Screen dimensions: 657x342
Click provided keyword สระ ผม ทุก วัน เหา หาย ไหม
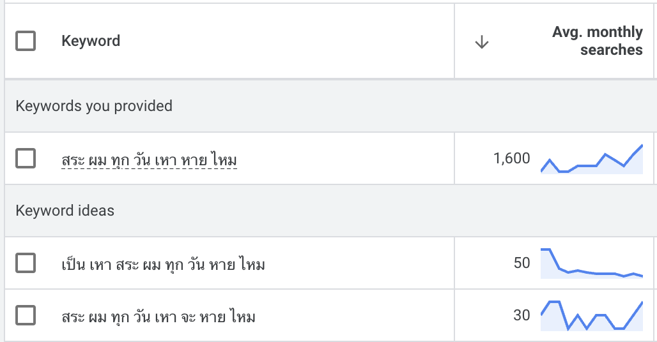(149, 160)
